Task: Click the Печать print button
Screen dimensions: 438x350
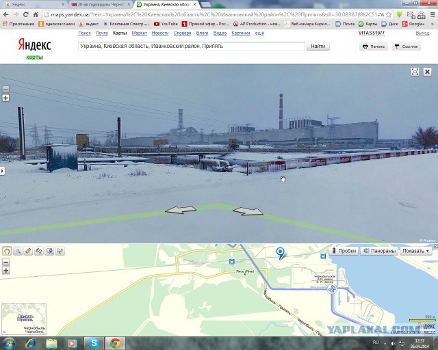Action: point(374,46)
